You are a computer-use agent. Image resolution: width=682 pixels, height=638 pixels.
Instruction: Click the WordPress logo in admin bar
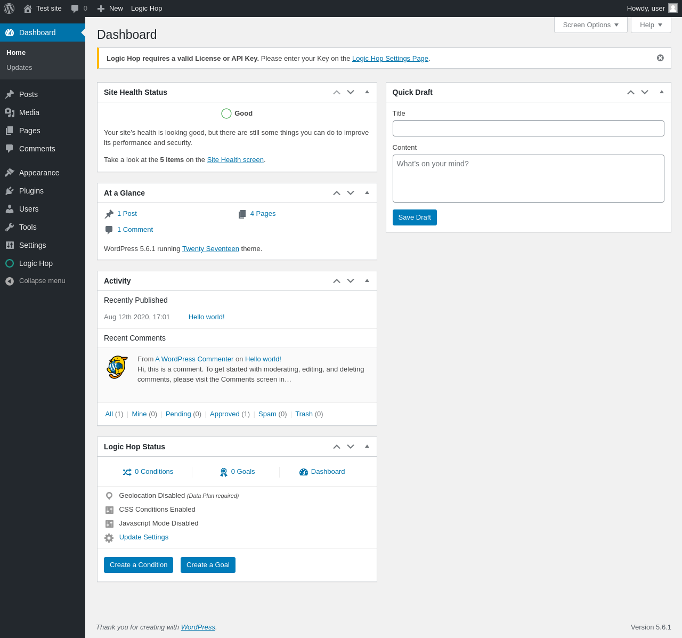pyautogui.click(x=9, y=9)
